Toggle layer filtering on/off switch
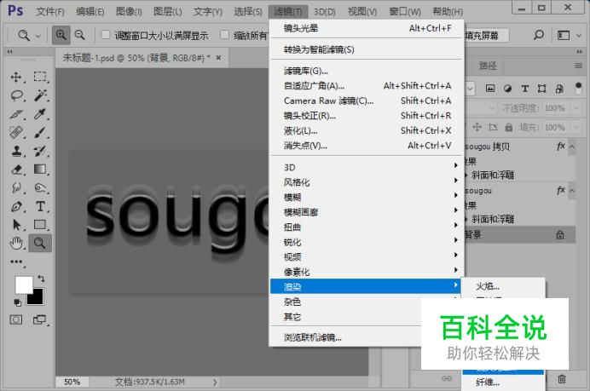 pos(579,89)
